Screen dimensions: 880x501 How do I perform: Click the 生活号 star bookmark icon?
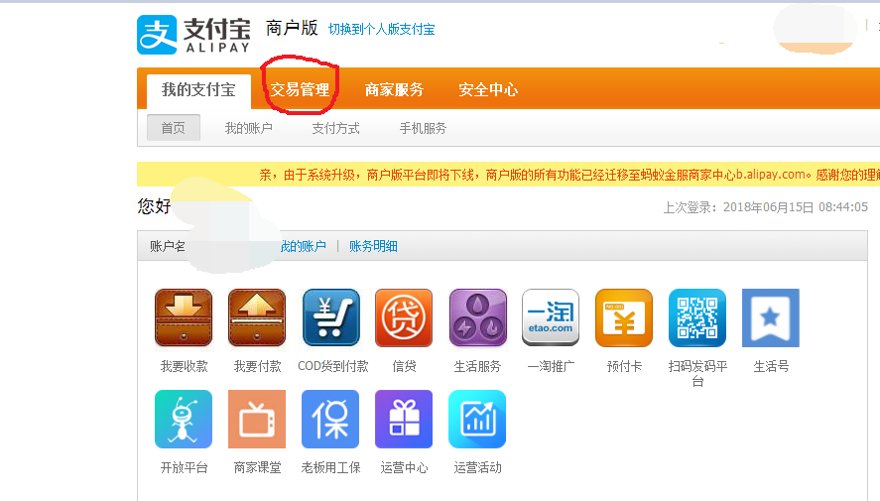(771, 317)
